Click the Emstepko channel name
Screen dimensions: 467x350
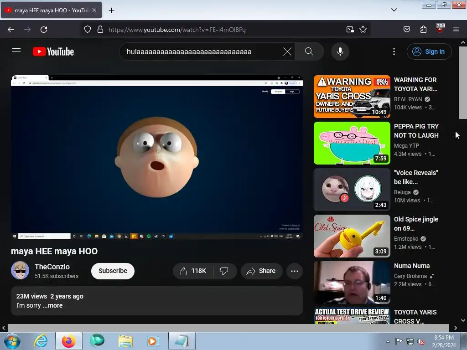406,239
